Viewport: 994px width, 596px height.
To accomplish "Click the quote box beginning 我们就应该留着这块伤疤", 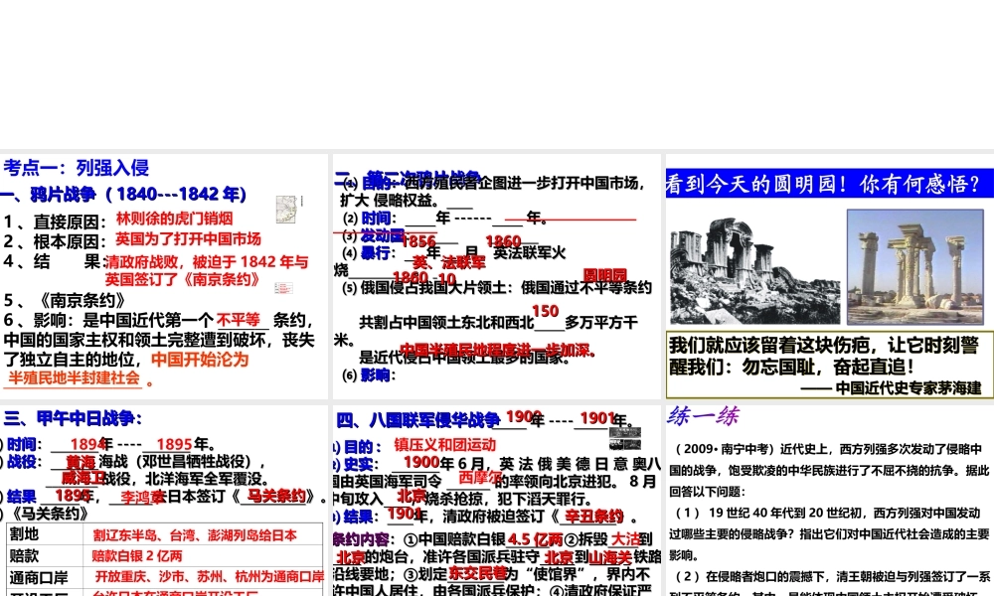I will pyautogui.click(x=829, y=365).
